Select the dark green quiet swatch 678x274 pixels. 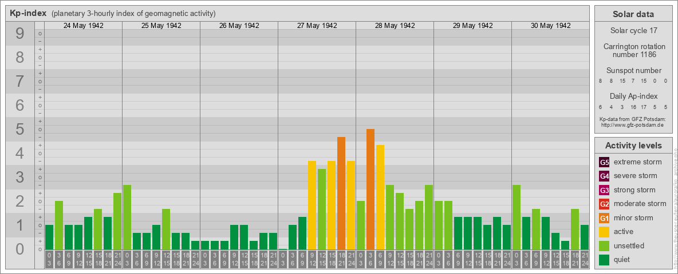(605, 259)
